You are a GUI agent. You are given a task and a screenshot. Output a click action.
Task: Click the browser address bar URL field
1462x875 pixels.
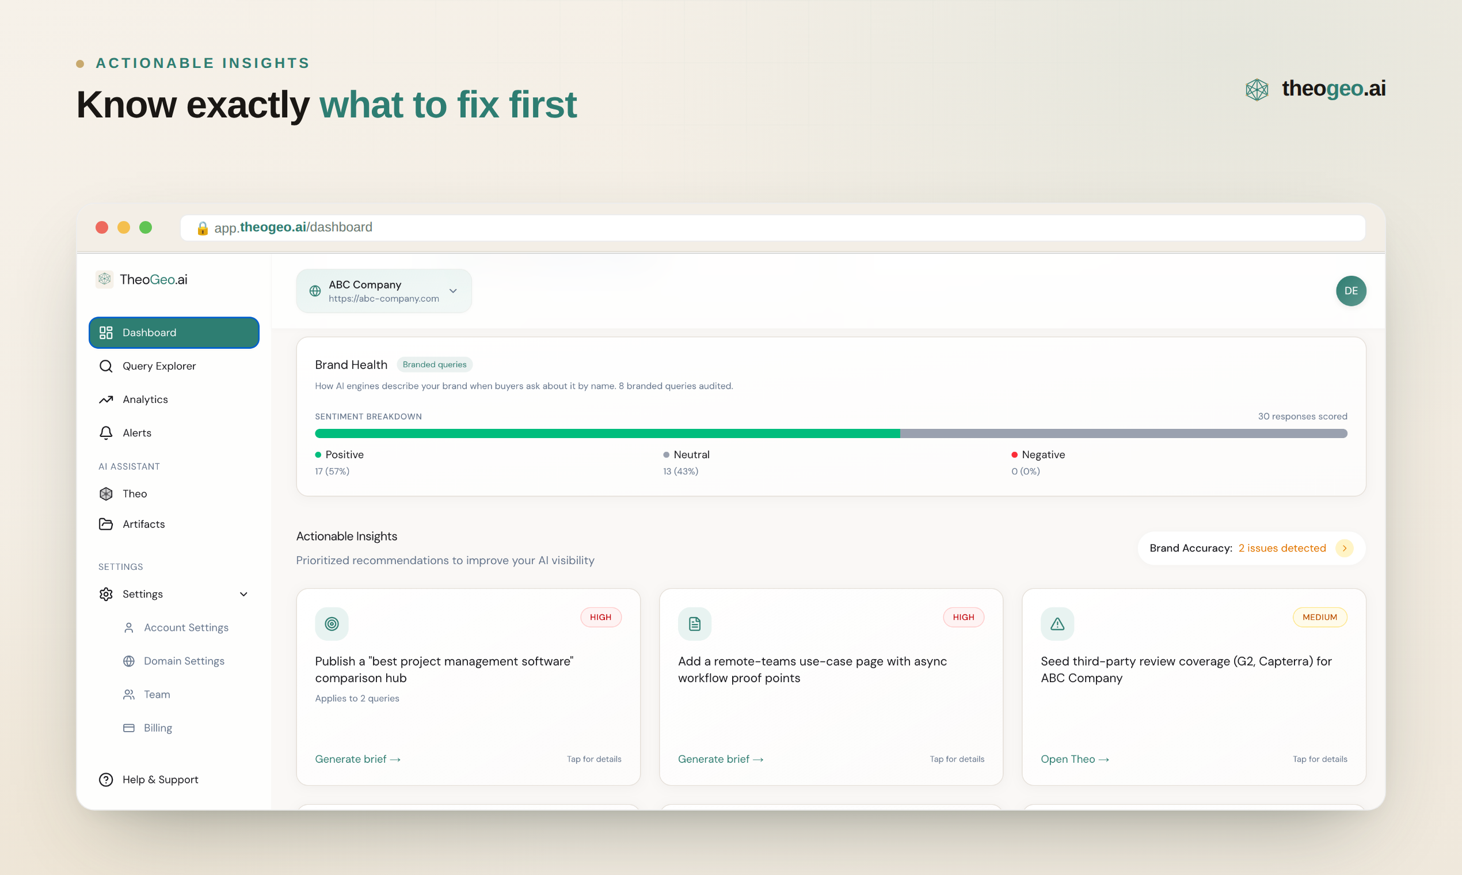point(772,228)
